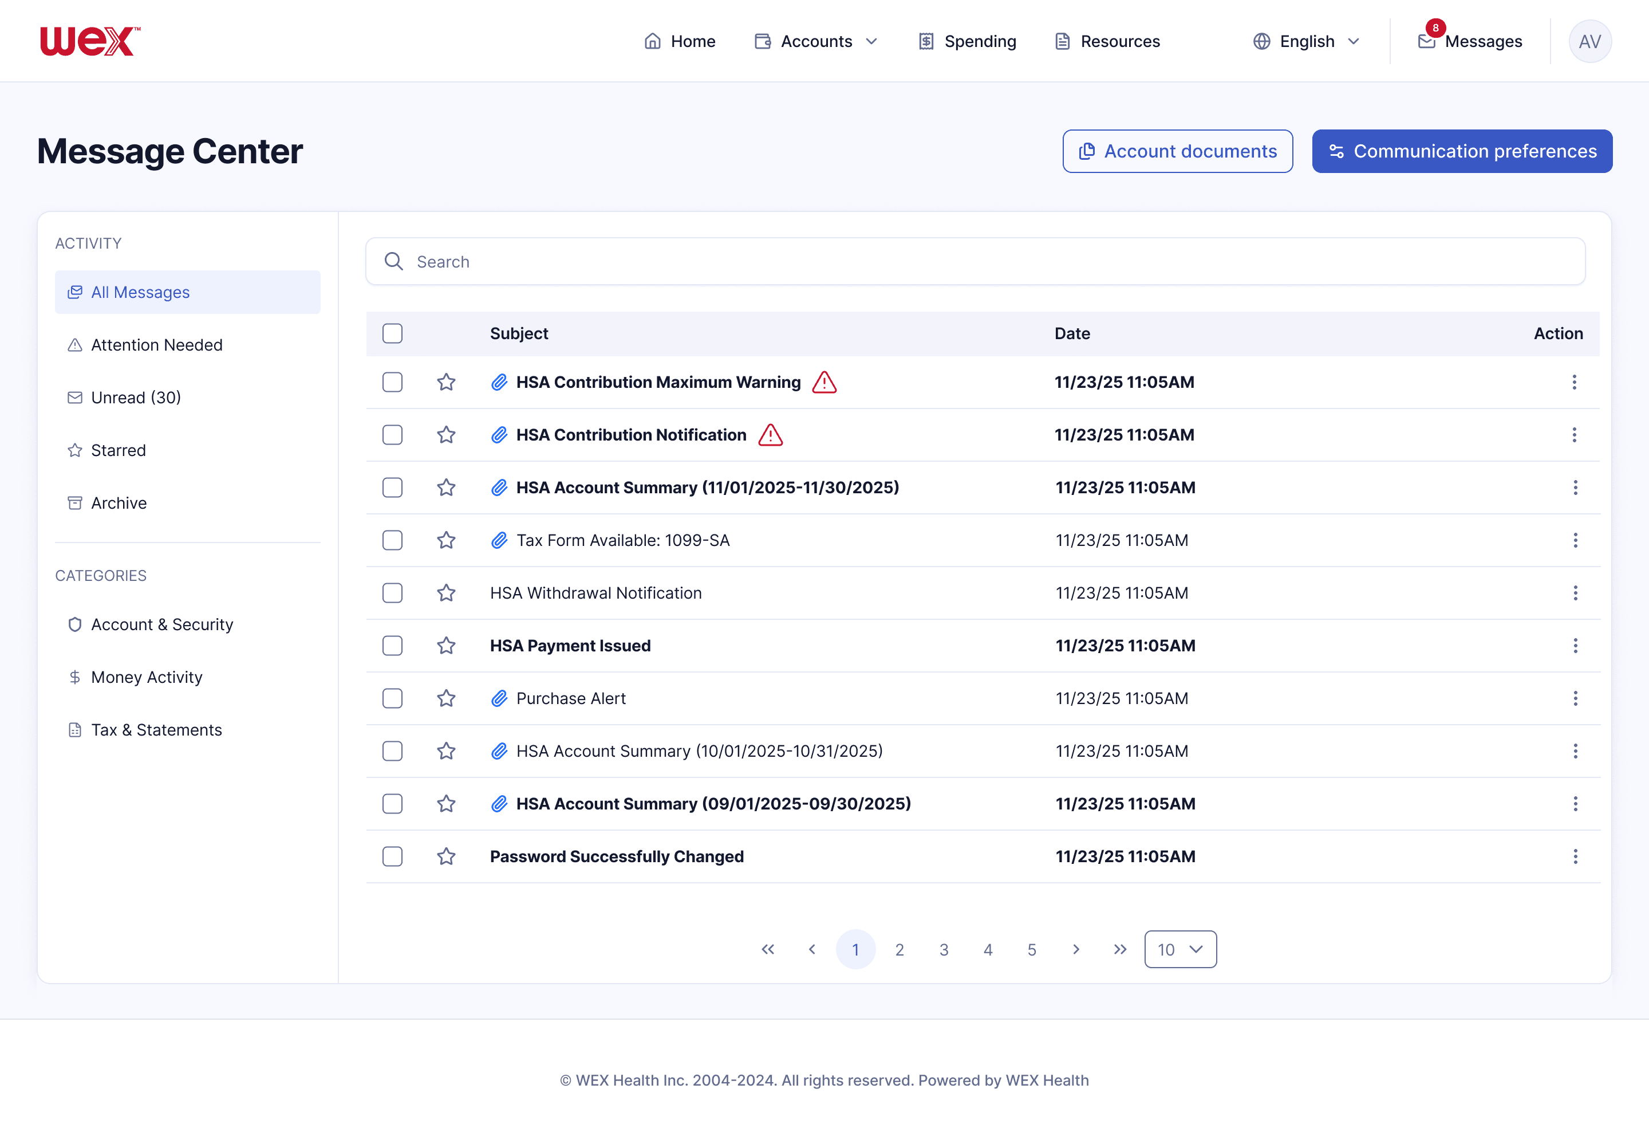
Task: Open HSA Account Summary (09/01/2025-09/30/2025) message
Action: coord(714,804)
